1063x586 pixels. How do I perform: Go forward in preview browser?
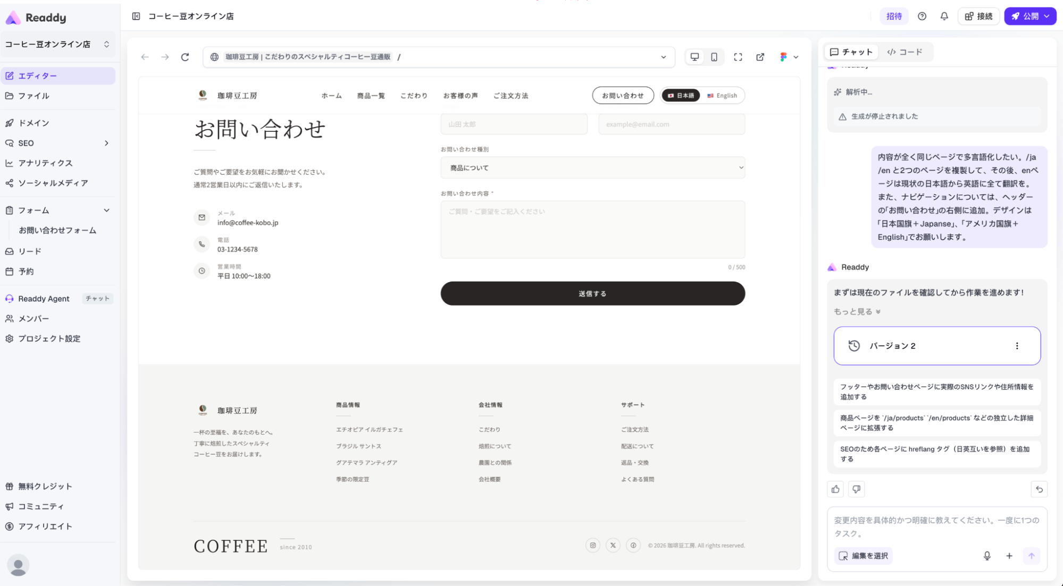pos(165,57)
